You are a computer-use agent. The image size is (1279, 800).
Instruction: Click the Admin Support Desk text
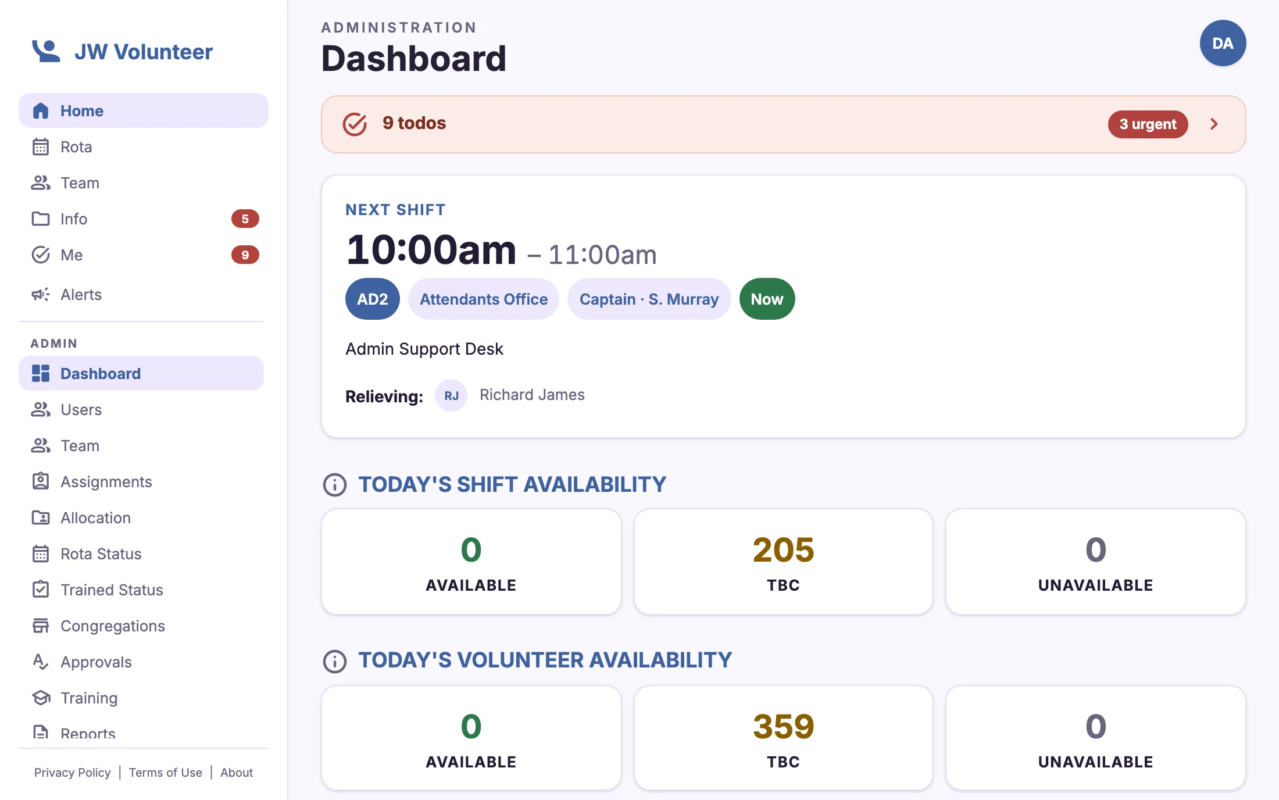(424, 349)
